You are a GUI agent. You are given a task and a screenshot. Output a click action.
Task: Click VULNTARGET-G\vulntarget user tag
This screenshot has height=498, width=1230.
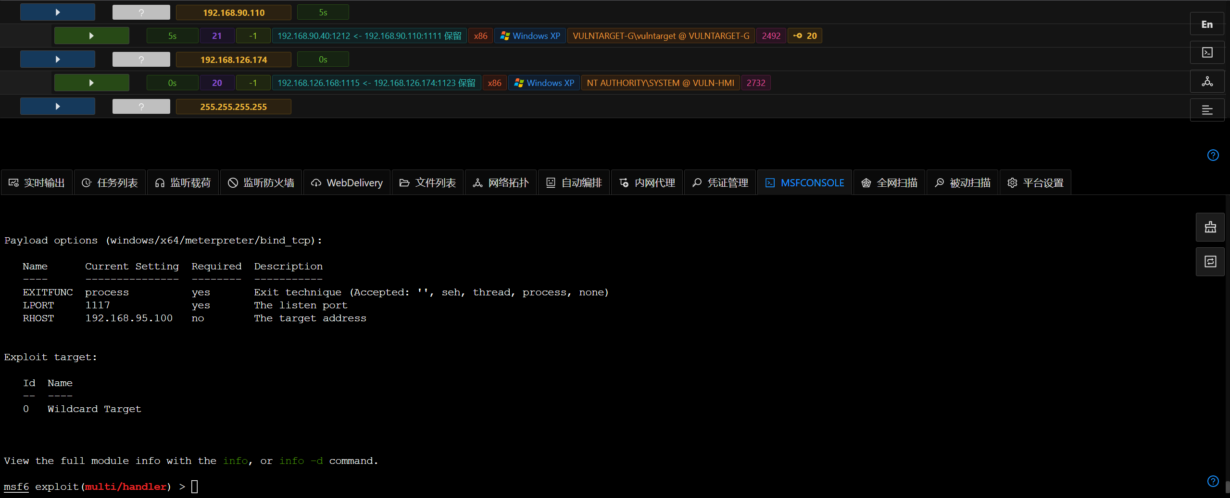tap(661, 36)
